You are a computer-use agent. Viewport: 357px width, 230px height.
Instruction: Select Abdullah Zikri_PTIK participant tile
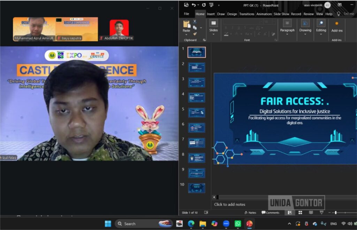(x=119, y=29)
